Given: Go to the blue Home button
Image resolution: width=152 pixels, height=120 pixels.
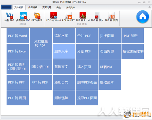Looking at the screenshot, I should click(143, 17).
